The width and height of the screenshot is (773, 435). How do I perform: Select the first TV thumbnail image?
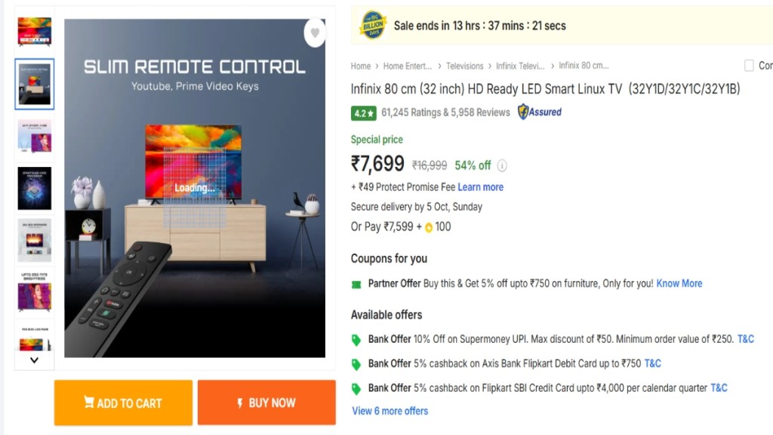click(x=34, y=31)
